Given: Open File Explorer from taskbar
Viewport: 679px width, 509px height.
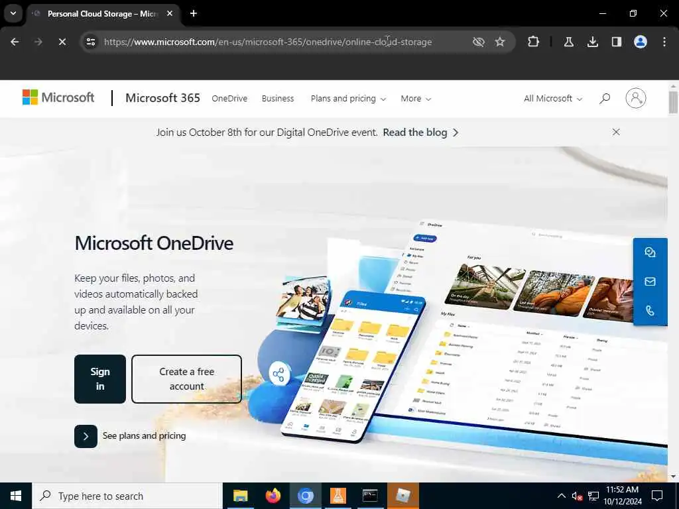Looking at the screenshot, I should pyautogui.click(x=240, y=496).
